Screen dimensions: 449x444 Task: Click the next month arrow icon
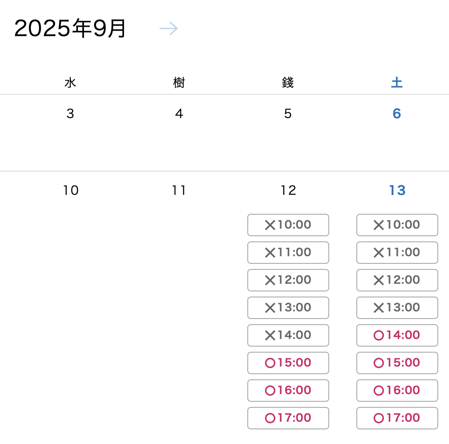point(168,29)
